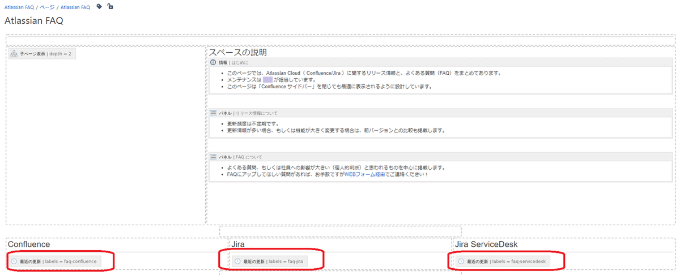Open page restrictions via the unlocked padlock icon
The width and height of the screenshot is (680, 275).
[110, 7]
